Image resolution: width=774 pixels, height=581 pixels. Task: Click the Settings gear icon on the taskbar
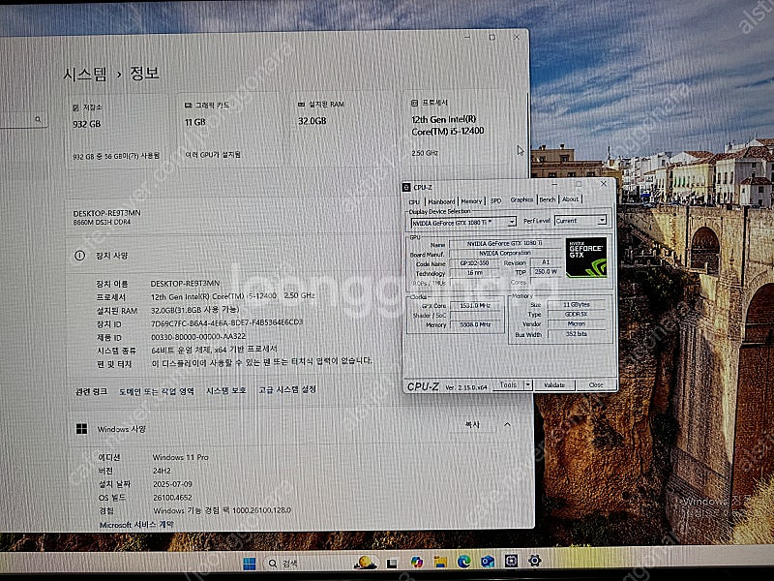535,561
